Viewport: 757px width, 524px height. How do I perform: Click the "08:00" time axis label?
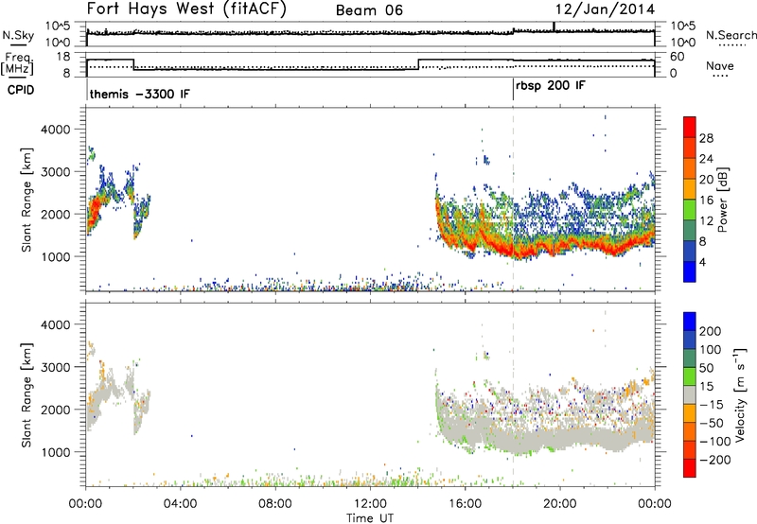pyautogui.click(x=275, y=503)
